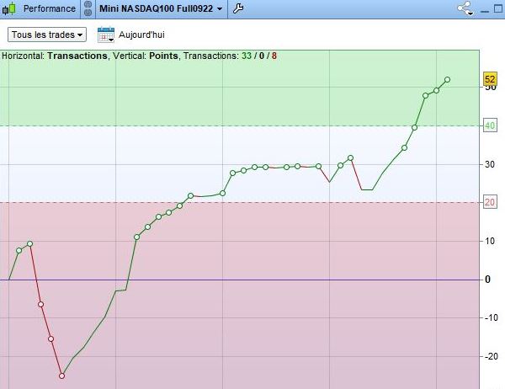Open Mini NASDAQ100 Full0922 instrument dropdown
Image resolution: width=505 pixels, height=389 pixels.
click(x=161, y=8)
